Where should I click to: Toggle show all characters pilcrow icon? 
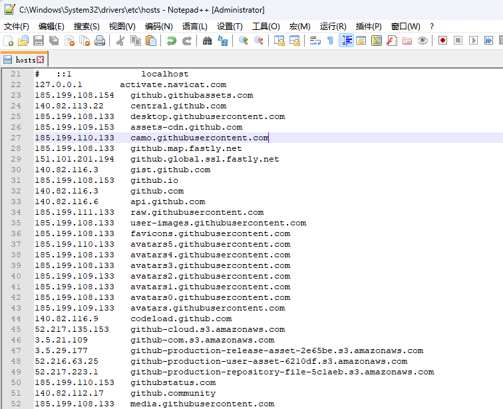[331, 41]
